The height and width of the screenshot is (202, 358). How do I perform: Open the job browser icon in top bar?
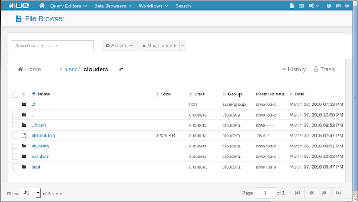pyautogui.click(x=301, y=6)
